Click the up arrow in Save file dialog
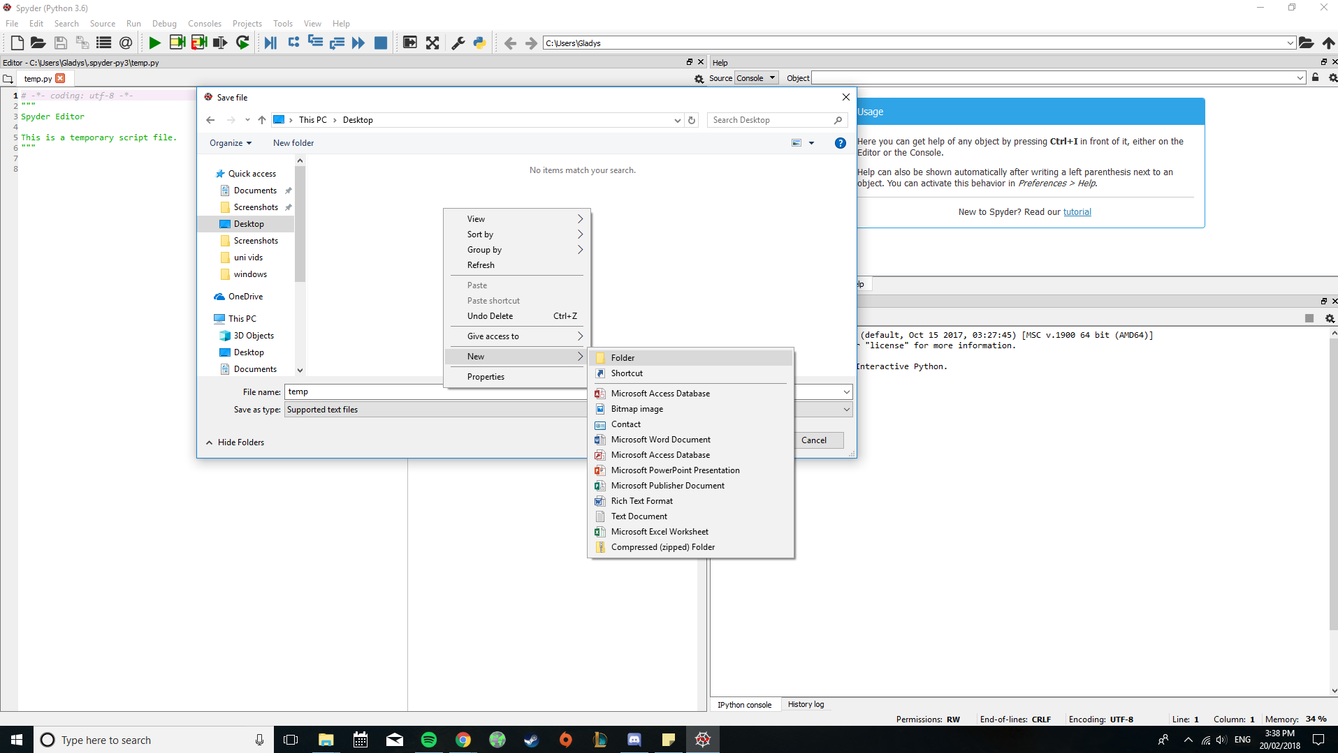Image resolution: width=1338 pixels, height=753 pixels. (x=262, y=120)
